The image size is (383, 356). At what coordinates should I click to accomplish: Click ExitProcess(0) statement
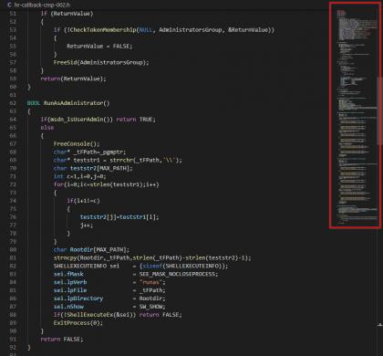click(78, 323)
